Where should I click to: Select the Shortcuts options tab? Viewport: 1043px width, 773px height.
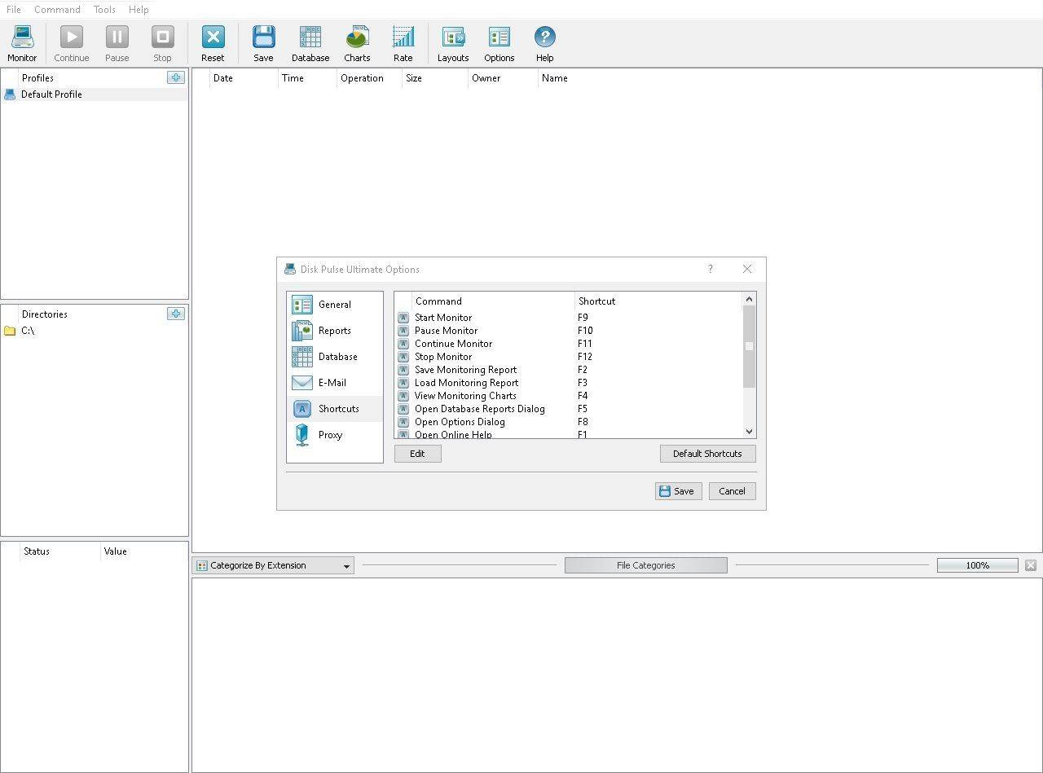point(334,409)
